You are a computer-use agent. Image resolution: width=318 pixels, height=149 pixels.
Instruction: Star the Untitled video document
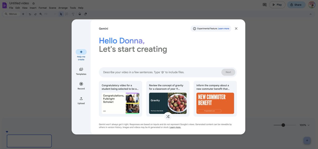click(33, 3)
